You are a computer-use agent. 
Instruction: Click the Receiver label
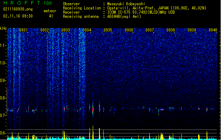point(71,12)
